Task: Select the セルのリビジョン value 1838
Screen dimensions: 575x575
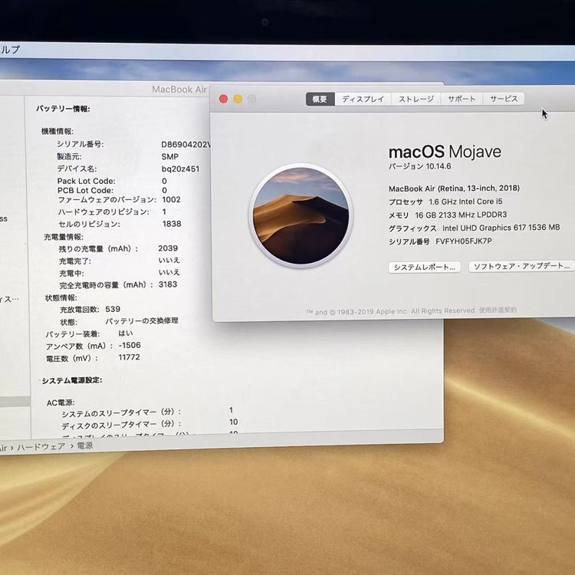Action: tap(172, 224)
